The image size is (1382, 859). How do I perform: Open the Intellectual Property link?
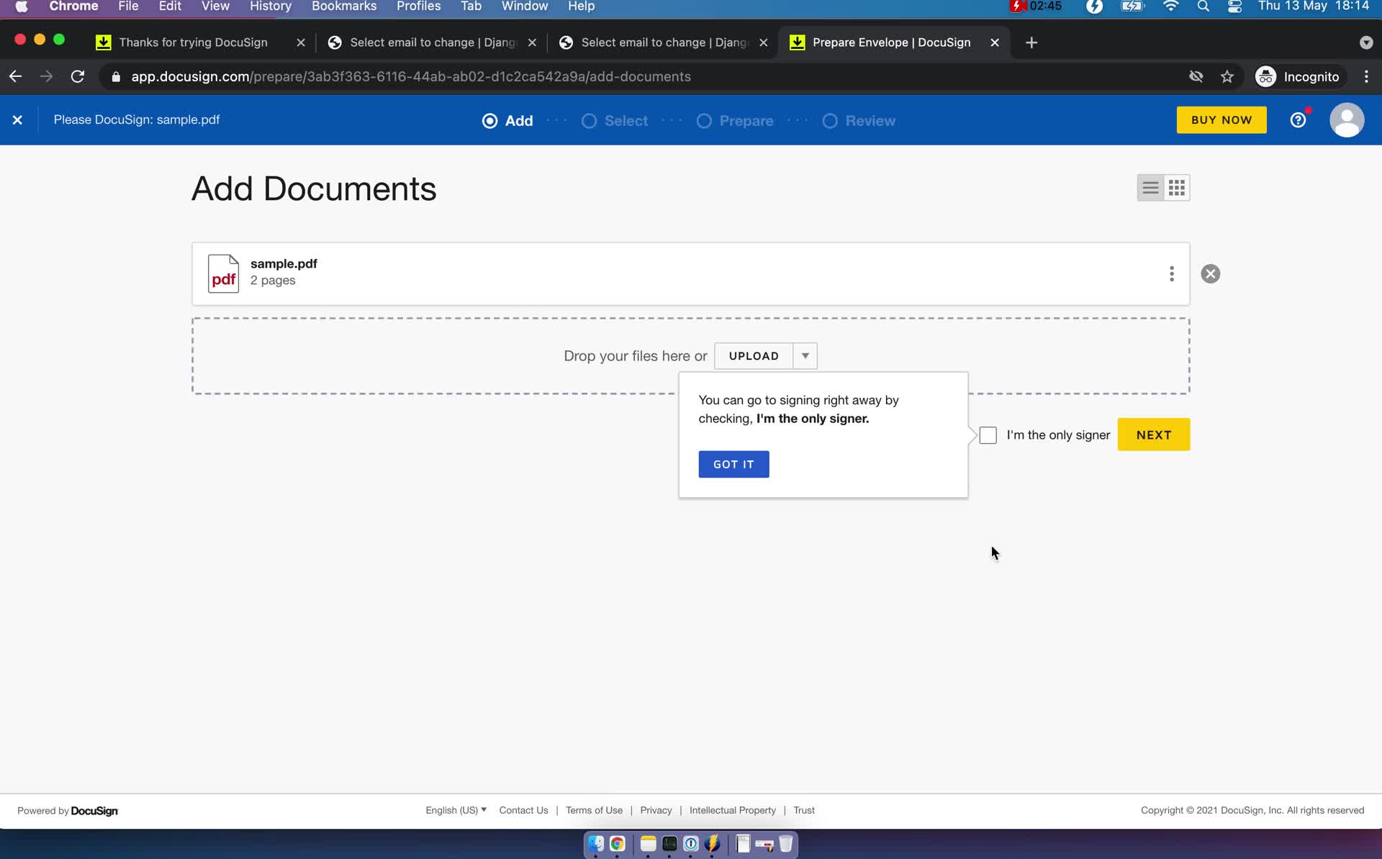tap(732, 810)
